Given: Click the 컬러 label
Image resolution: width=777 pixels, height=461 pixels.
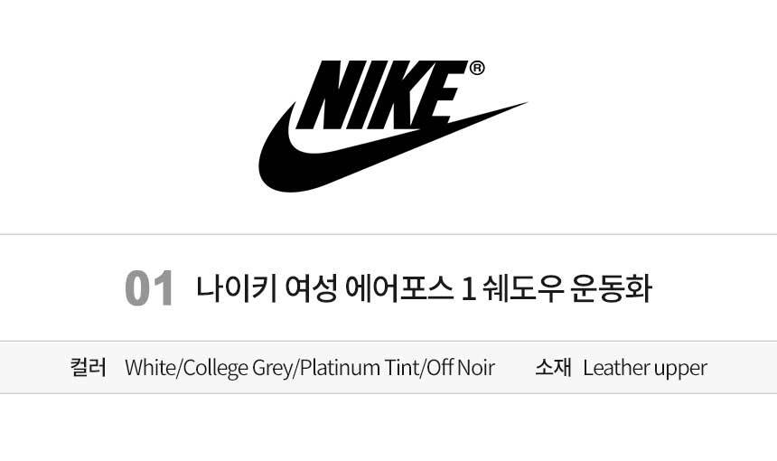Looking at the screenshot, I should tap(89, 367).
